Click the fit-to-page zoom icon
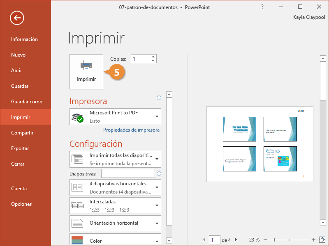Viewport: 329px width, 246px height. [322, 239]
